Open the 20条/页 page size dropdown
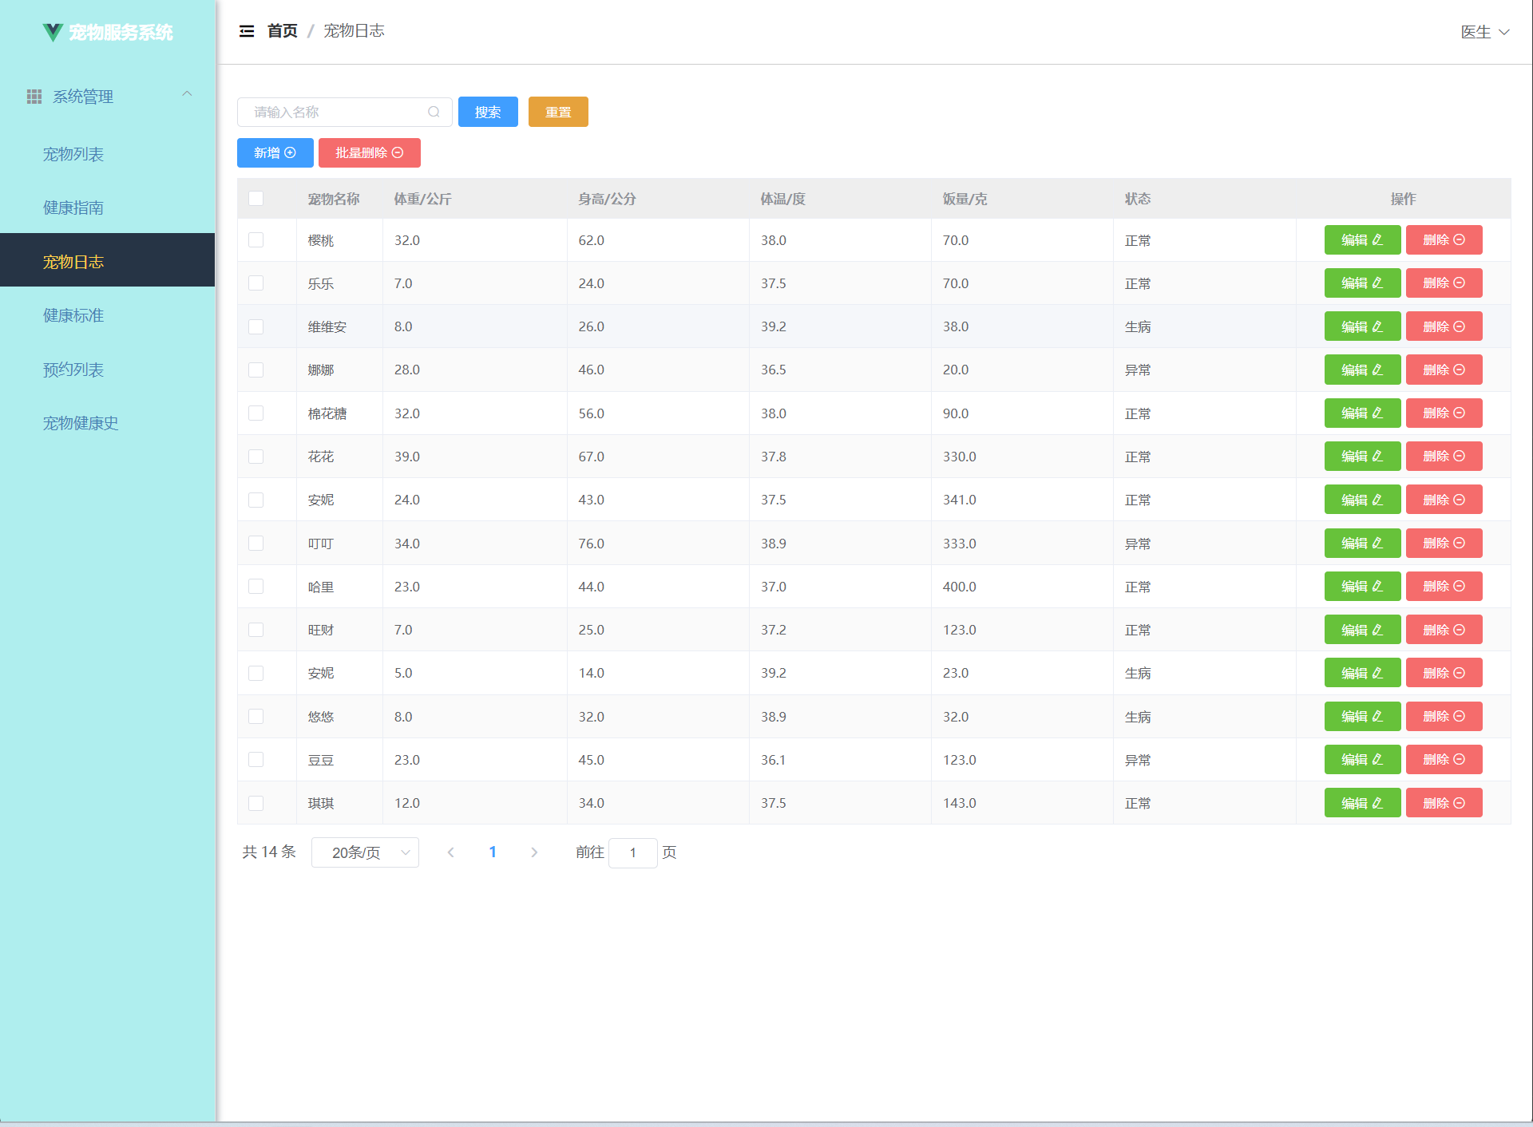Viewport: 1533px width, 1127px height. (x=365, y=852)
